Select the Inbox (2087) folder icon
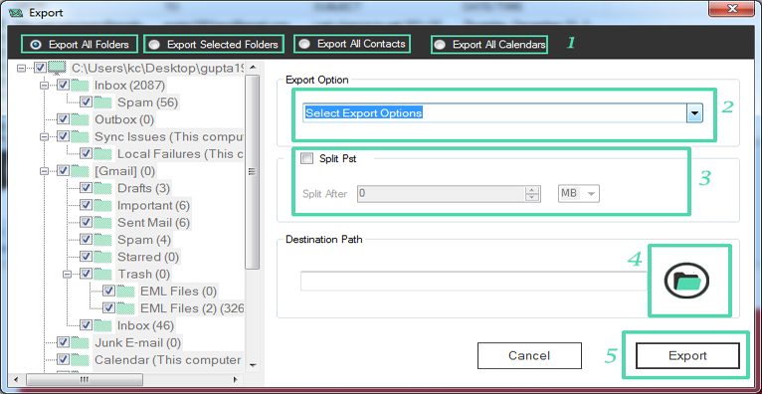This screenshot has height=394, width=762. pyautogui.click(x=81, y=86)
